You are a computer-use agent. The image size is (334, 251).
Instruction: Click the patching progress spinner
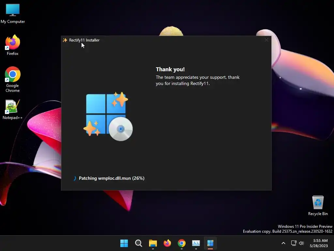[x=75, y=178]
